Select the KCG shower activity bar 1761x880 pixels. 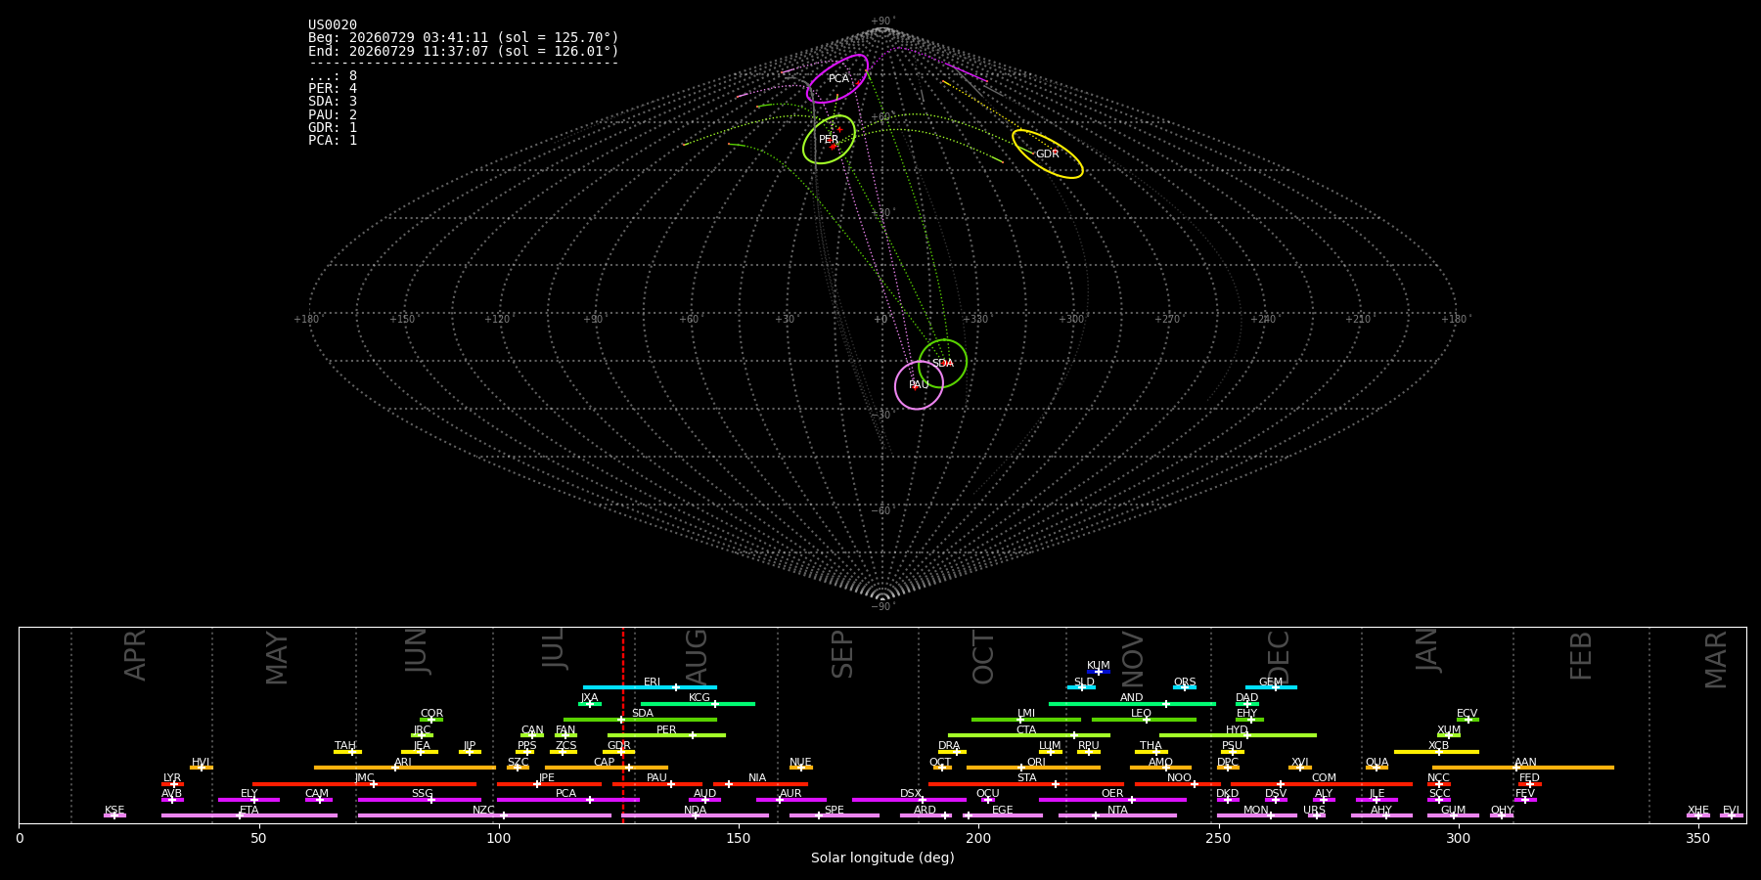coord(698,703)
